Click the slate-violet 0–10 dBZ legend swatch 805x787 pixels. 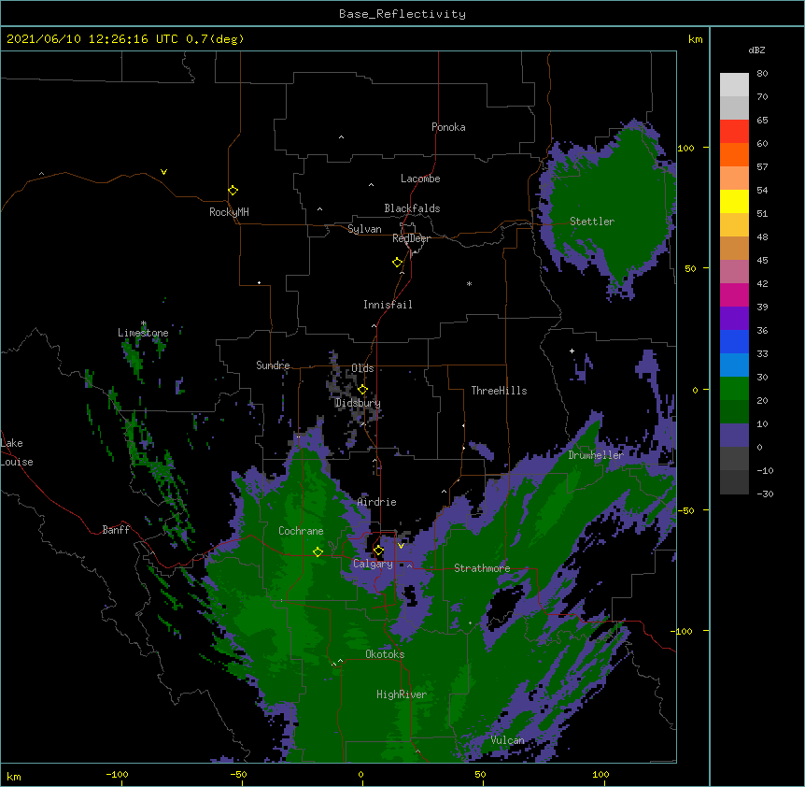tap(734, 436)
